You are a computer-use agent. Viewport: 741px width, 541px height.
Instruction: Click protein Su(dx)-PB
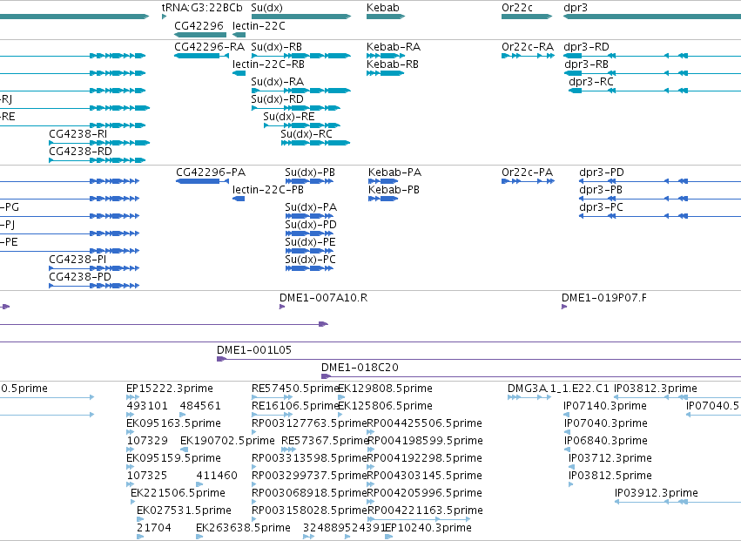click(310, 172)
